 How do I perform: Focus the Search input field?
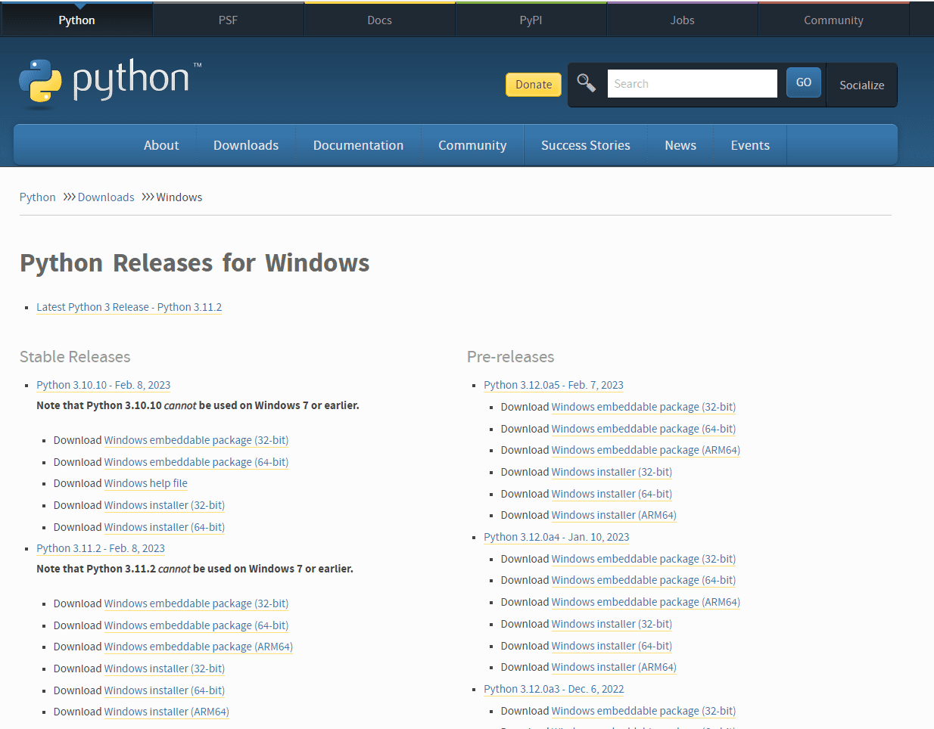[692, 83]
